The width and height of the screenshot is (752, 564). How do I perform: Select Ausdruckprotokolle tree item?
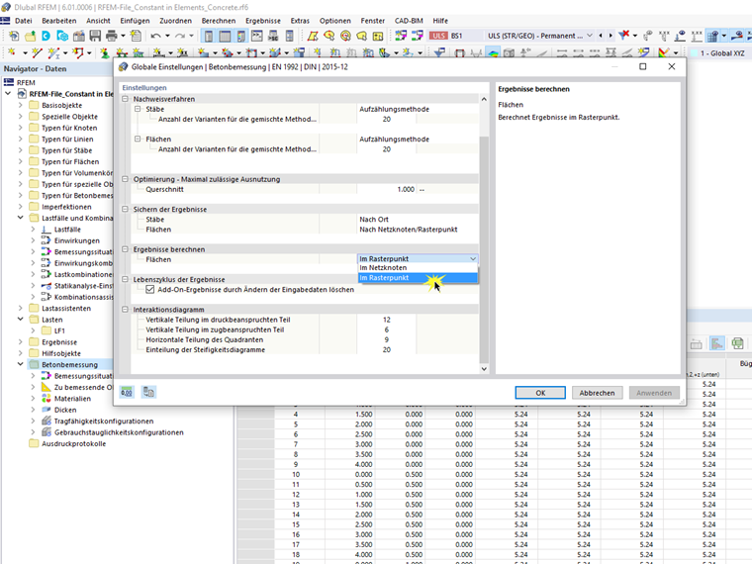click(74, 443)
